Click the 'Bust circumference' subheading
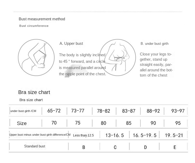 pyautogui.click(x=34, y=26)
